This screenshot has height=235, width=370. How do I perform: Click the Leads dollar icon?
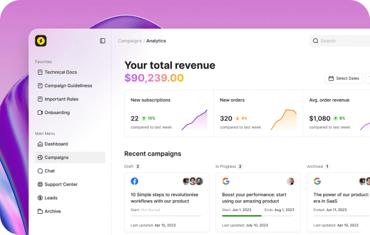40,198
